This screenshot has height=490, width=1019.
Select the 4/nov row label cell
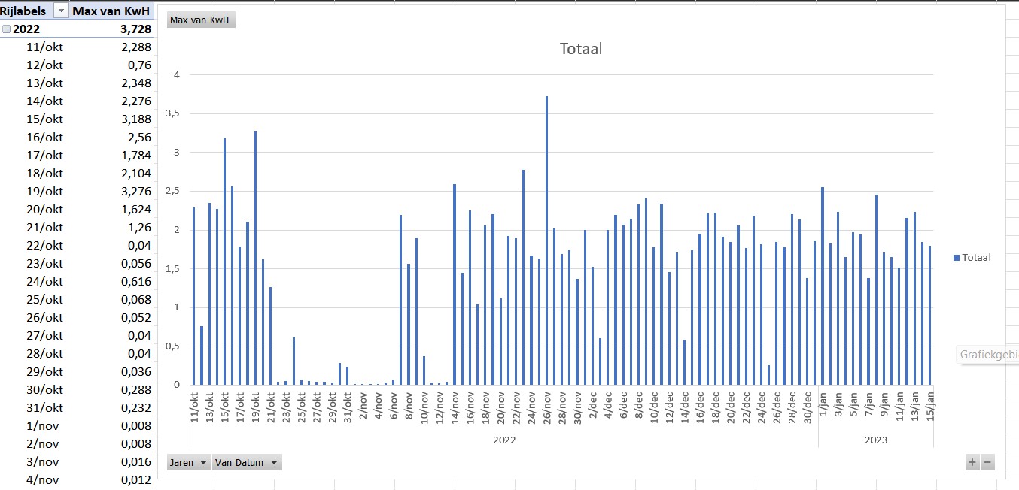coord(42,480)
